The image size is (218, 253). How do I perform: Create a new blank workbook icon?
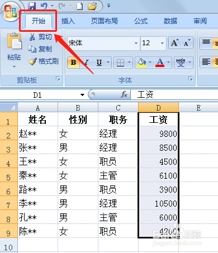[80, 6]
